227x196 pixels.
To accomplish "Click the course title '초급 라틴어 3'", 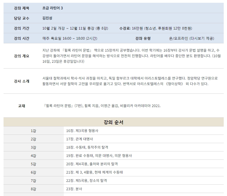I will pos(53,8).
